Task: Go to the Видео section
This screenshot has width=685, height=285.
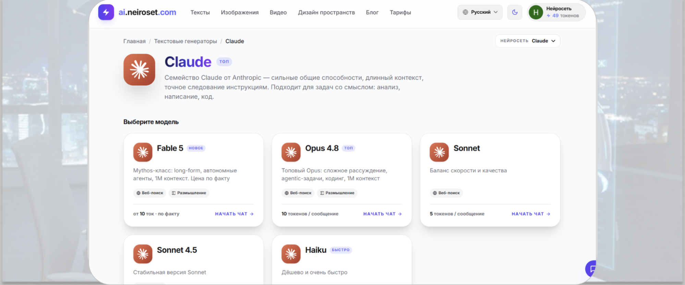Action: coord(278,12)
